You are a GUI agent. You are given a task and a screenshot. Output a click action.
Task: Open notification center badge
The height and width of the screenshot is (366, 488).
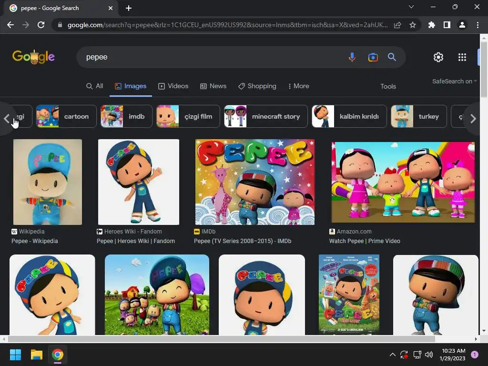tap(475, 355)
